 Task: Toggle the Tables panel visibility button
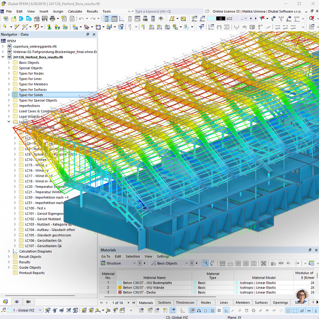(x=114, y=19)
